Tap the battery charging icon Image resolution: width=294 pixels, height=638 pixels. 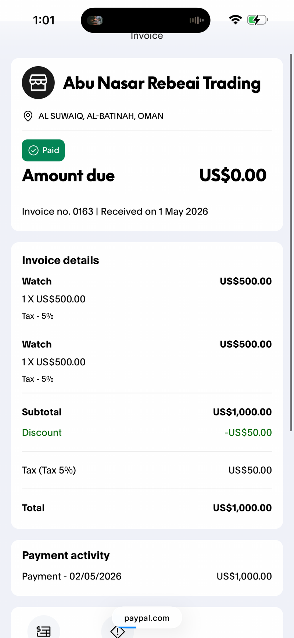coord(257,20)
